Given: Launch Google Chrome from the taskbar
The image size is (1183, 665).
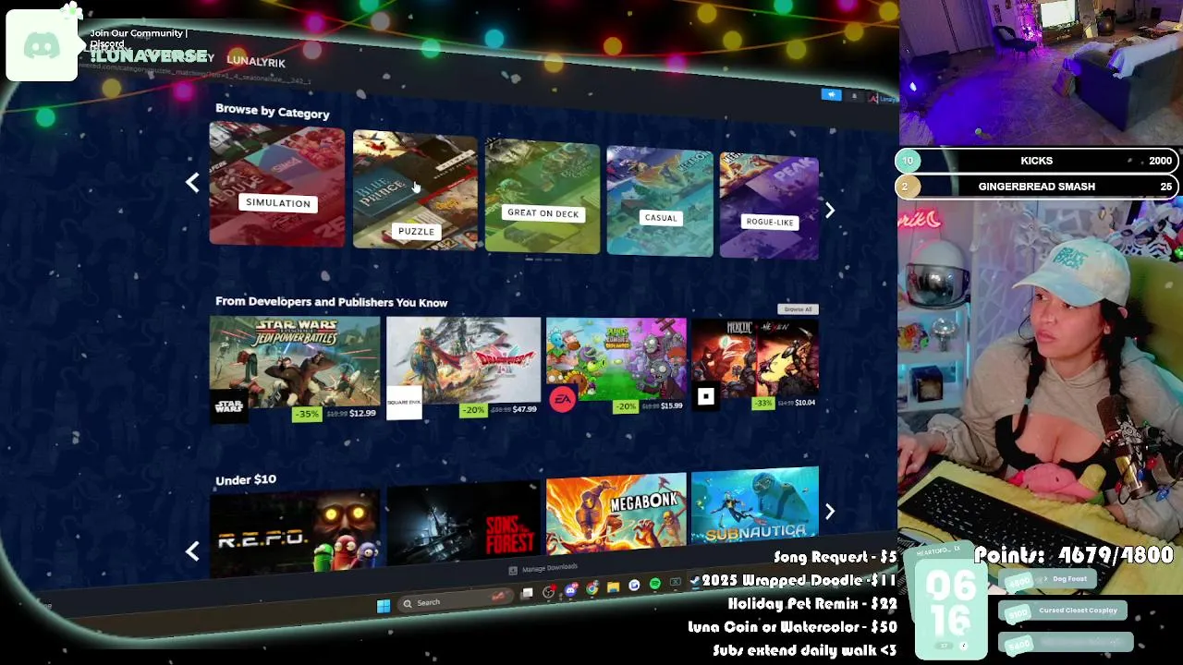Looking at the screenshot, I should [x=591, y=587].
